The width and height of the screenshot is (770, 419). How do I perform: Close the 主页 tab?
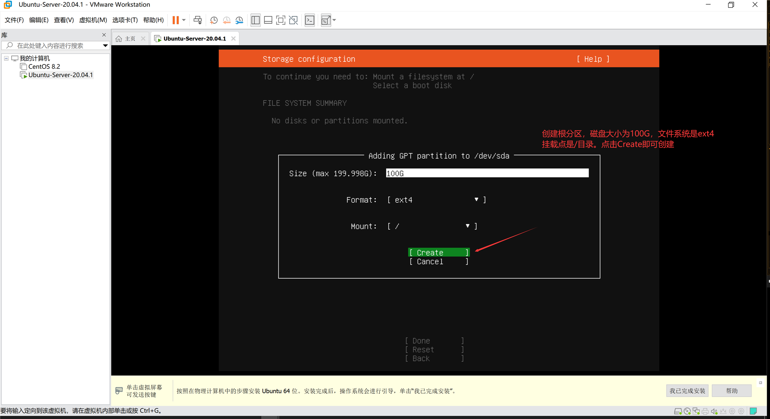[143, 39]
